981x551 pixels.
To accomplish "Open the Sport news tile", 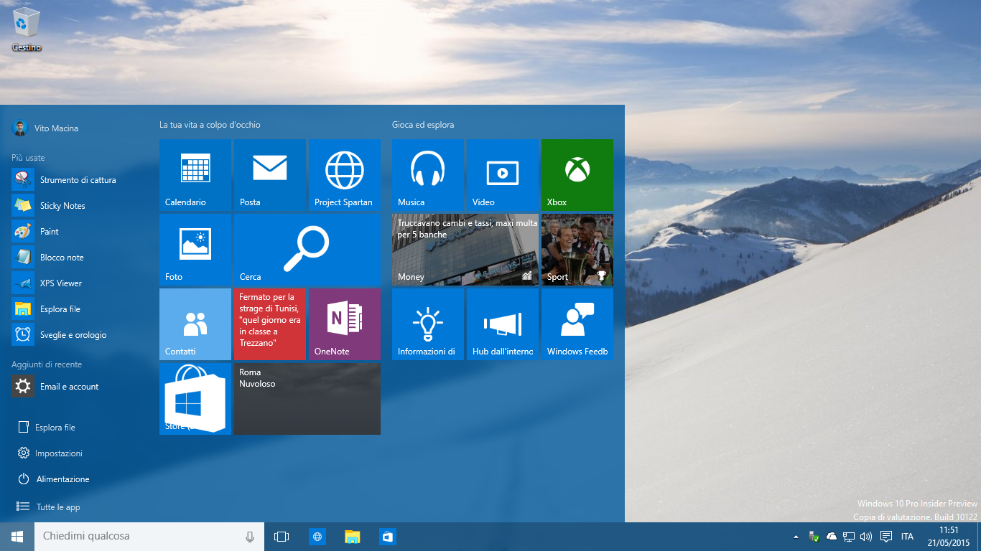I will [577, 250].
